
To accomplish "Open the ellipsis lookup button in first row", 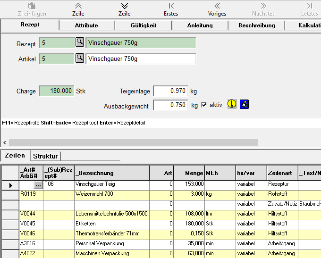I will 38,185.
